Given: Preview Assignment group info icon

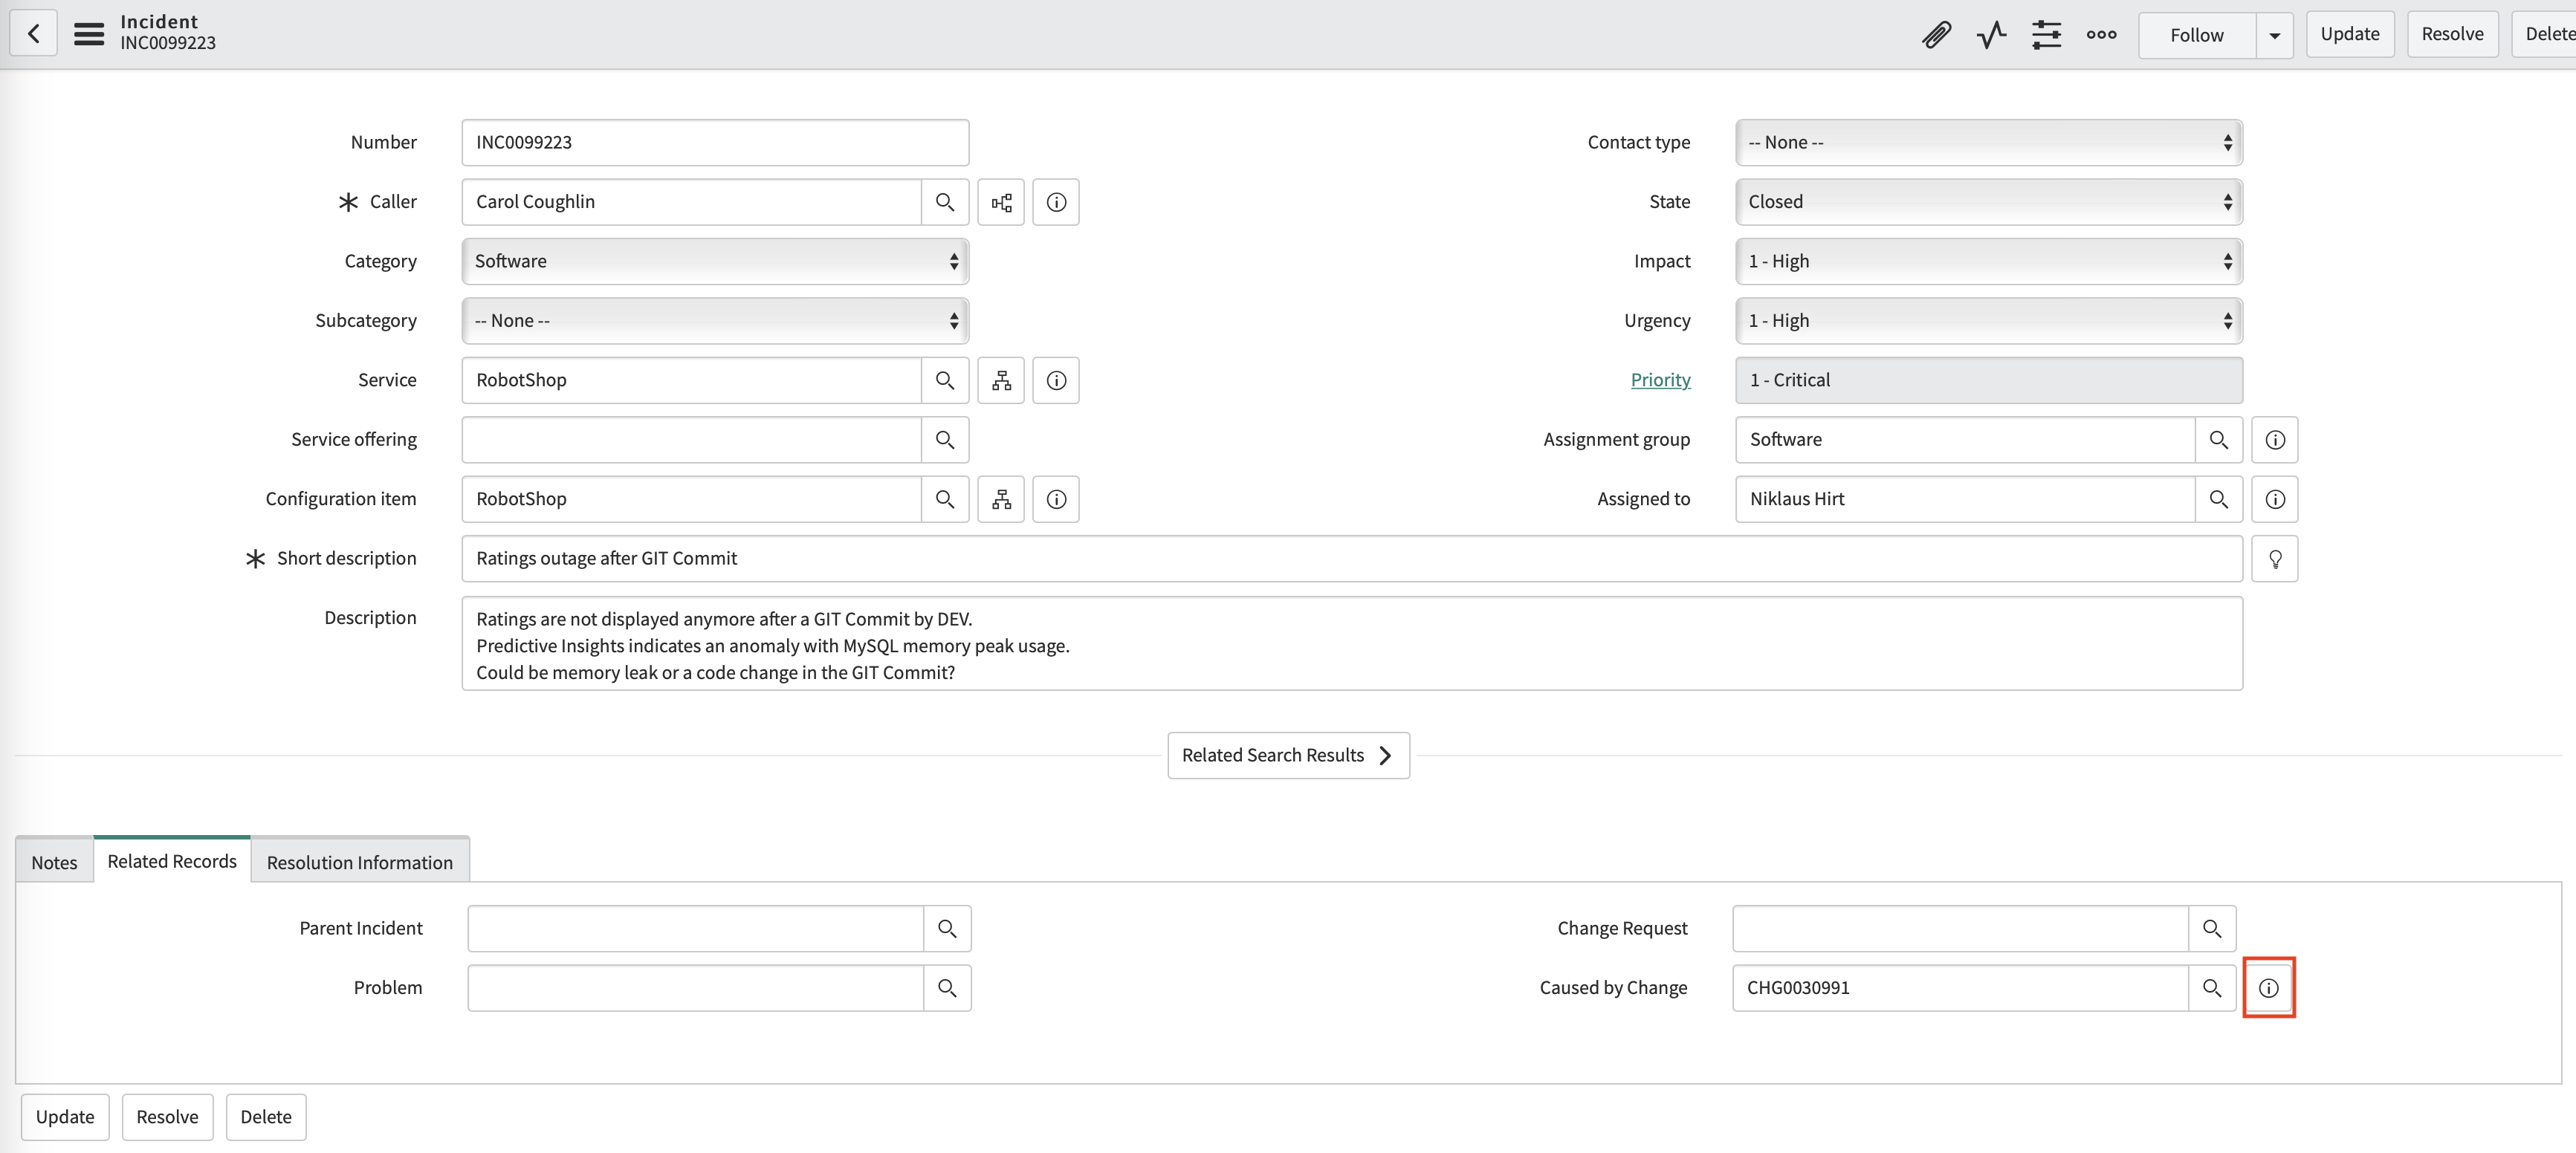Looking at the screenshot, I should [x=2275, y=440].
